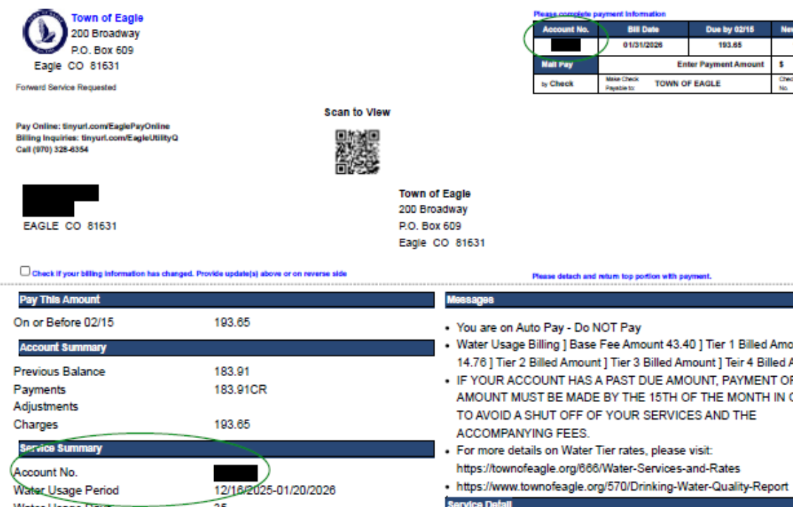Click the Messages section header

619,300
